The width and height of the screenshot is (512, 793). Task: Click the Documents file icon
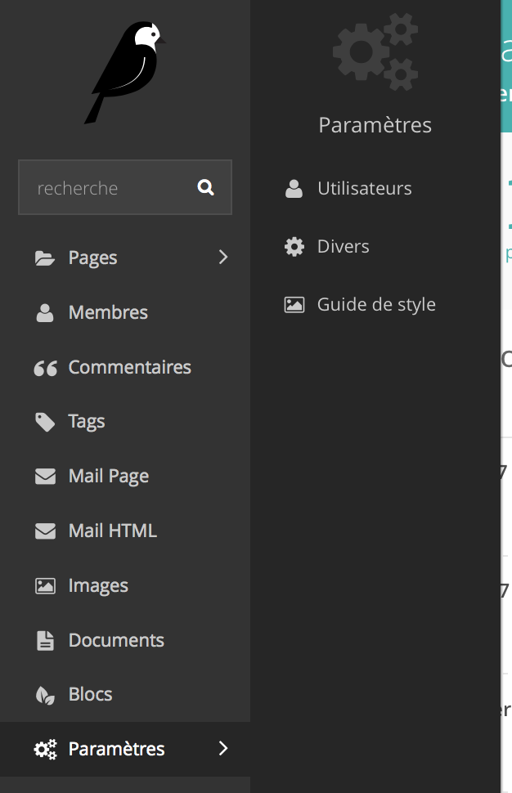[46, 639]
